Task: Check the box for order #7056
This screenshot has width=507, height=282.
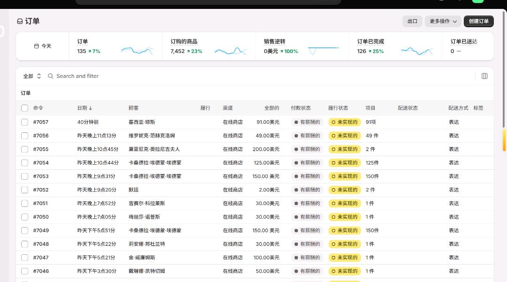Action: pyautogui.click(x=24, y=136)
